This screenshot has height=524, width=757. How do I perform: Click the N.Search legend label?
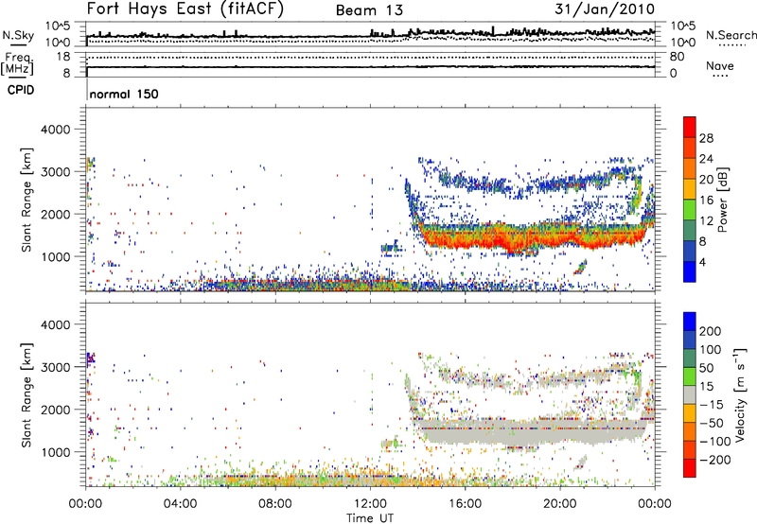[x=731, y=35]
